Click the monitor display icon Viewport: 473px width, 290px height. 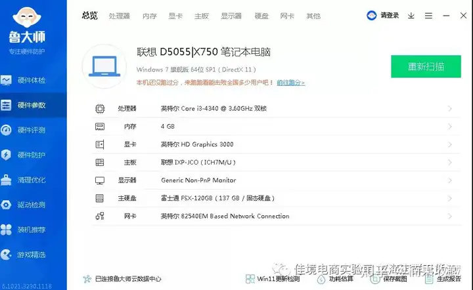click(x=100, y=180)
